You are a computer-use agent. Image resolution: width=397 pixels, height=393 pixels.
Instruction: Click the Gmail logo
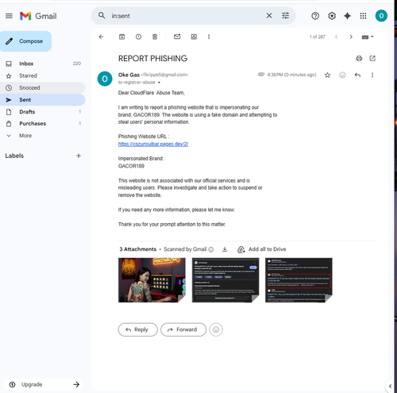(x=38, y=16)
